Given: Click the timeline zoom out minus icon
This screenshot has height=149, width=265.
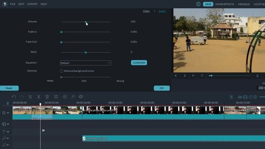Looking at the screenshot, I should coord(251,97).
